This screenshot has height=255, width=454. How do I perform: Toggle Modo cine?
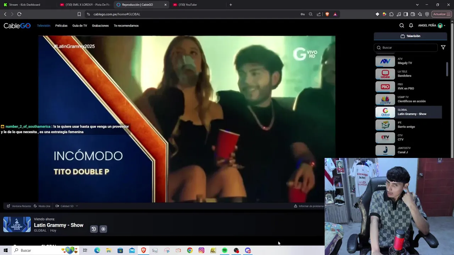[42, 206]
